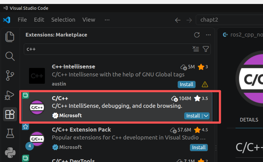Open the Source Control view
The height and width of the screenshot is (162, 263).
(10, 76)
